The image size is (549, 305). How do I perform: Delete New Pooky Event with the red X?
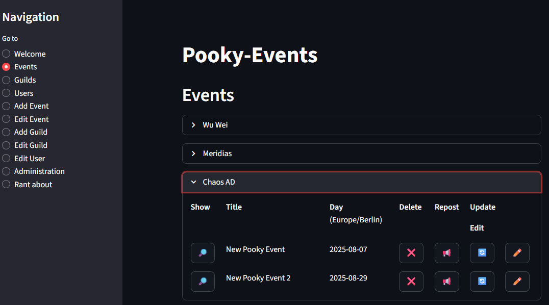411,253
